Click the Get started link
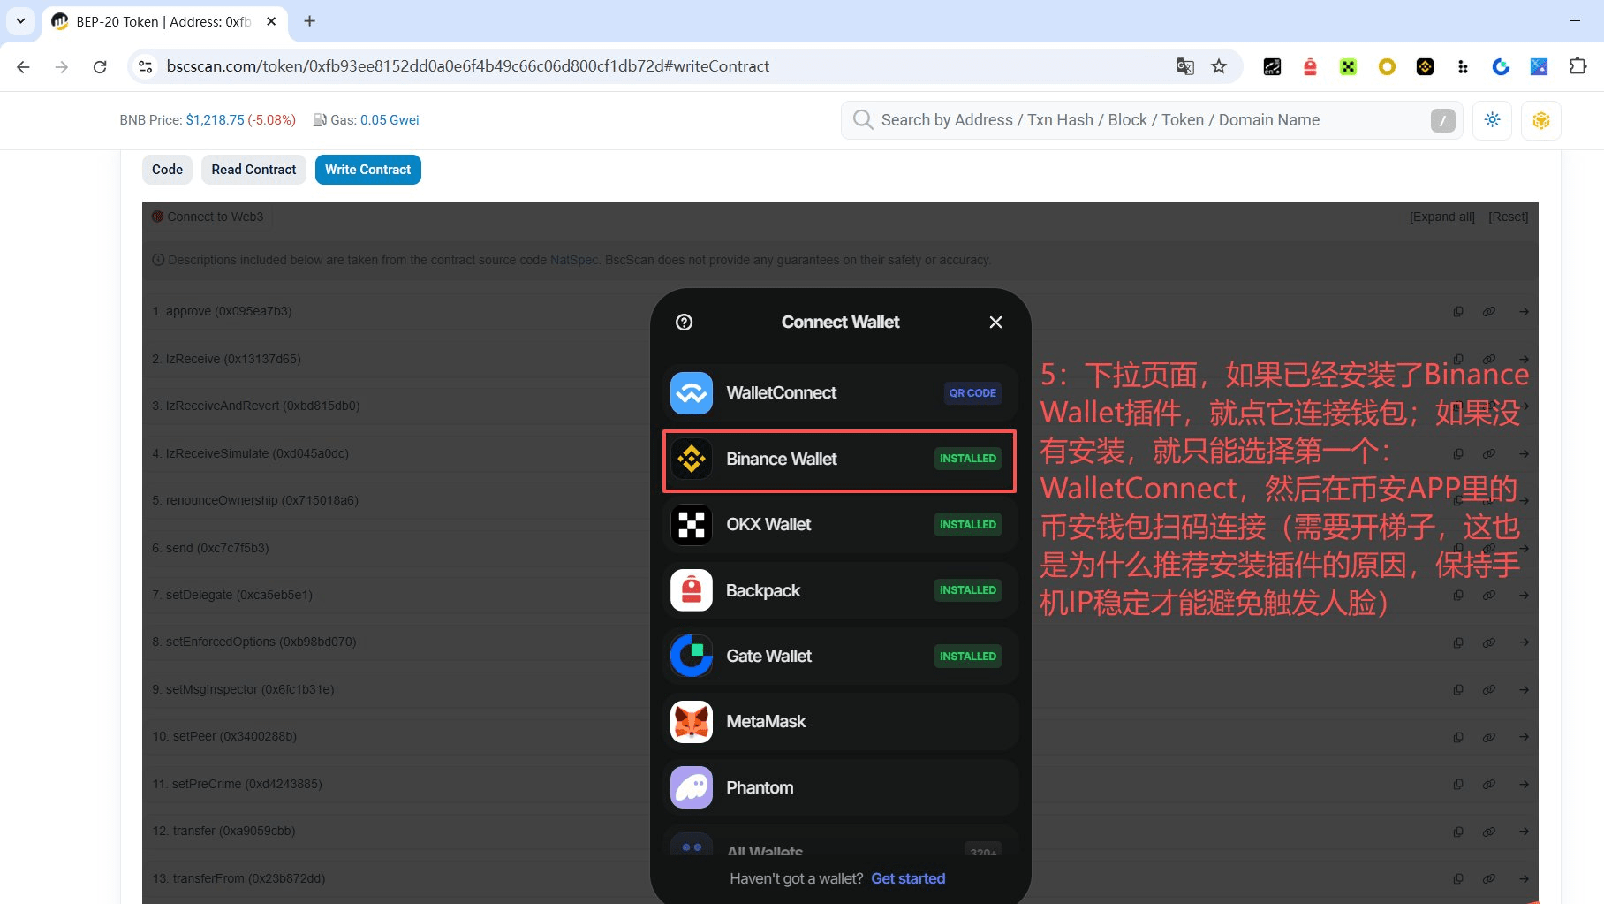Screen dimensions: 1604x904 pyautogui.click(x=908, y=878)
